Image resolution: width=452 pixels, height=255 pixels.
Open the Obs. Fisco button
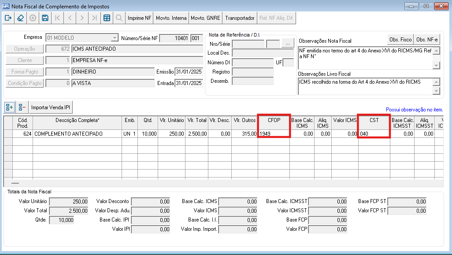click(x=400, y=40)
